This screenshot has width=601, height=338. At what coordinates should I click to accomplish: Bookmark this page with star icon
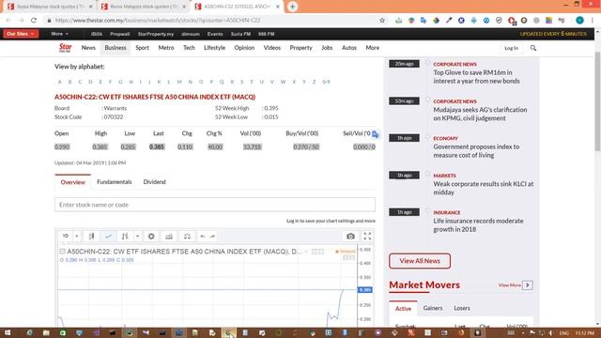click(382, 21)
